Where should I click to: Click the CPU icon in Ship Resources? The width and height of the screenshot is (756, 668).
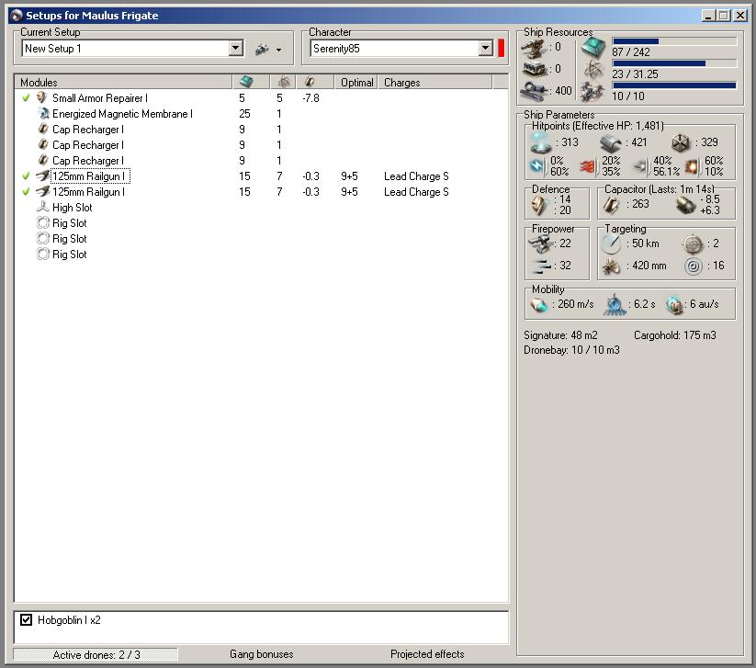pyautogui.click(x=593, y=47)
